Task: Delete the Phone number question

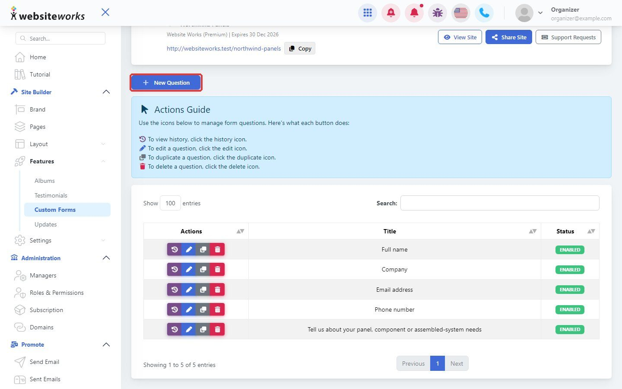Action: point(217,309)
